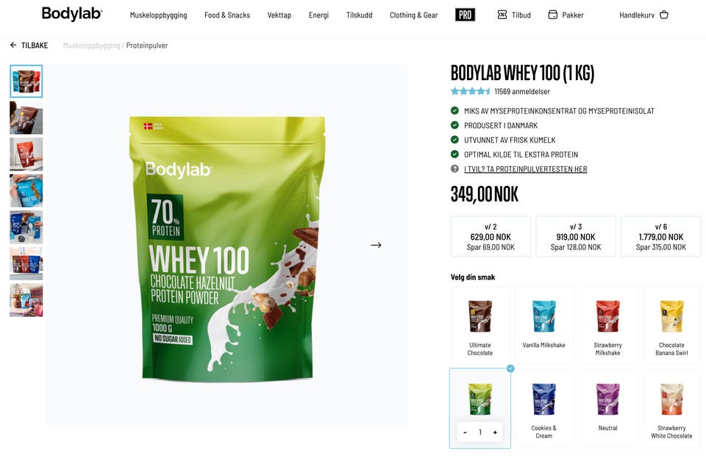706x456 pixels.
Task: Select the Vanilla Milkshake flavor
Action: click(544, 326)
